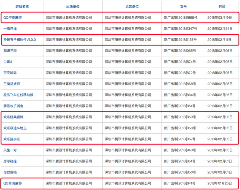240x190 pixels.
Task: Open the 百变球球 game link
Action: [10, 73]
